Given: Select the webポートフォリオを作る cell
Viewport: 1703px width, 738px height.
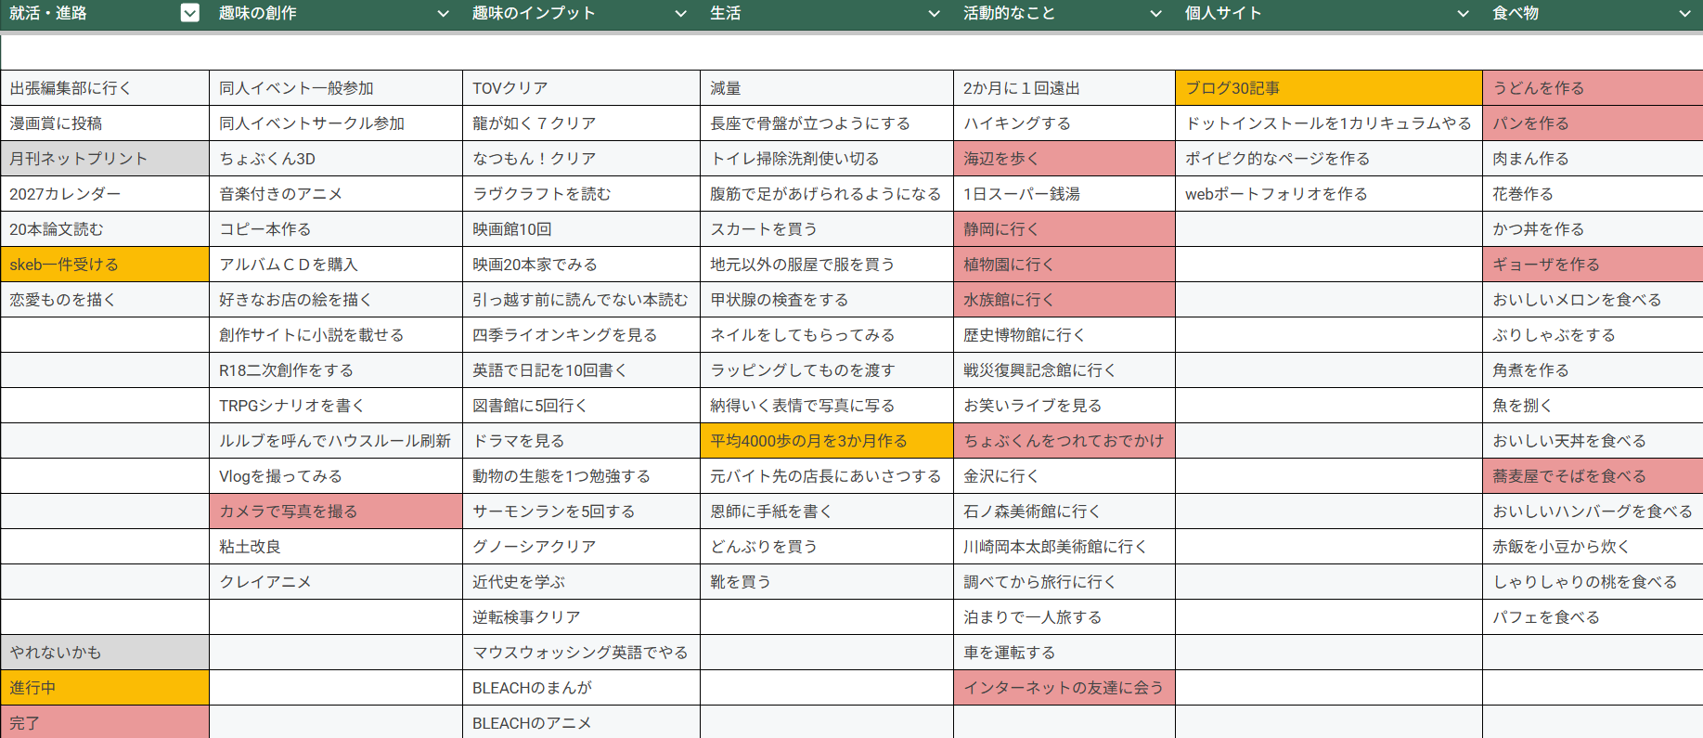Looking at the screenshot, I should click(x=1328, y=194).
